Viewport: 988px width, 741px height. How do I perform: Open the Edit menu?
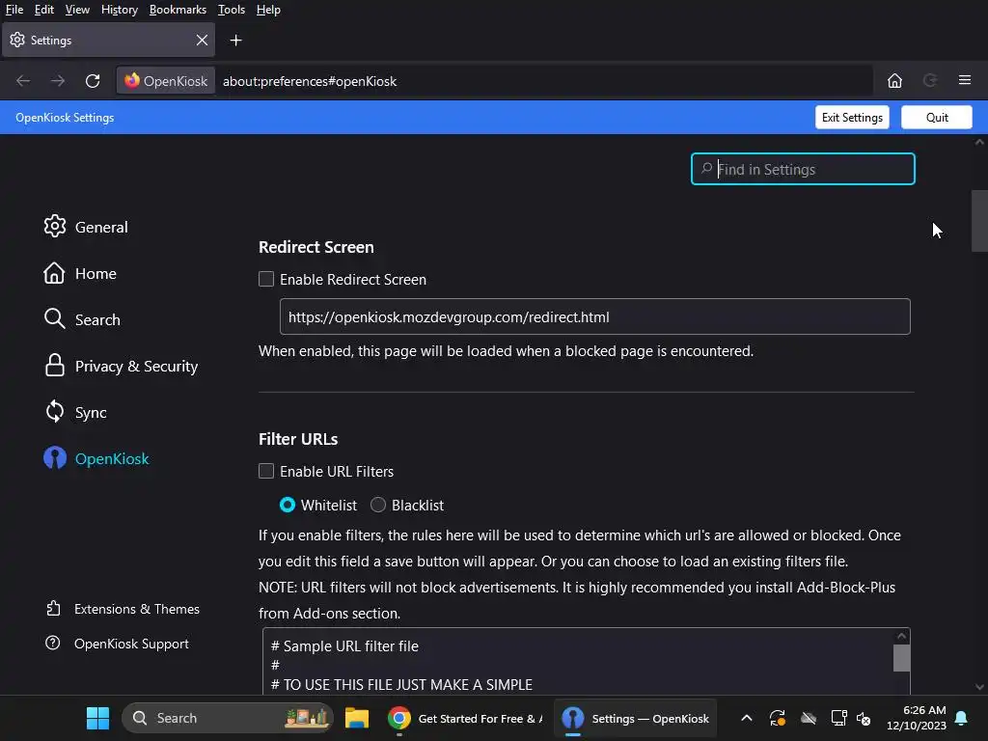point(44,10)
